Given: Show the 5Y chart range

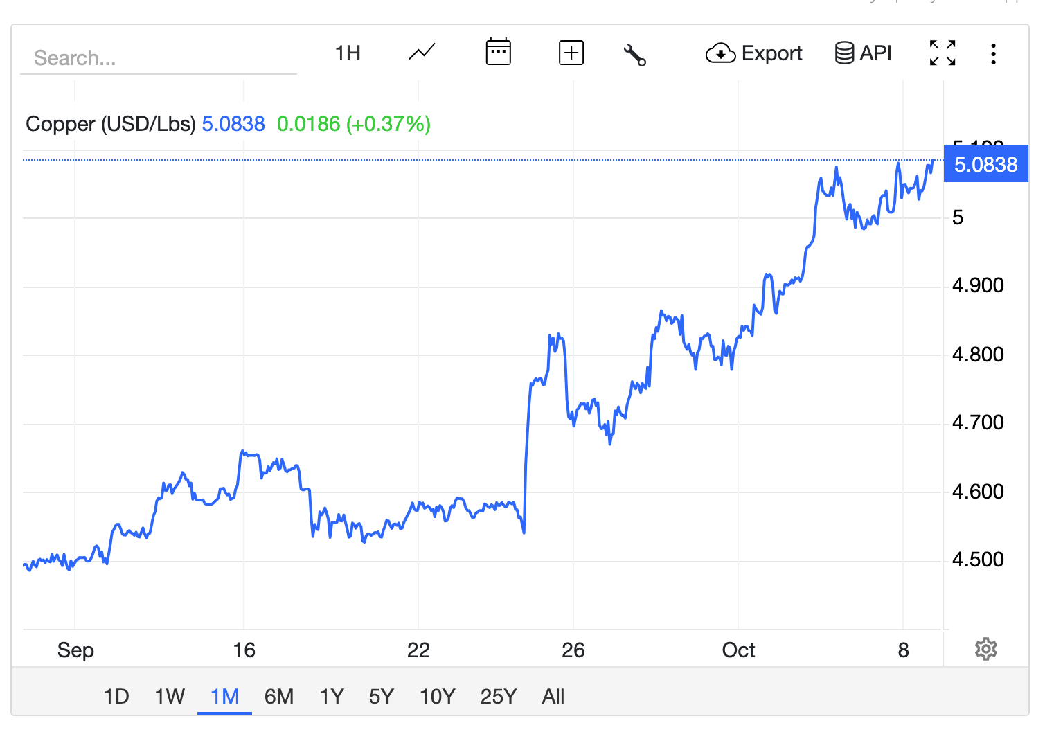Looking at the screenshot, I should tap(381, 696).
